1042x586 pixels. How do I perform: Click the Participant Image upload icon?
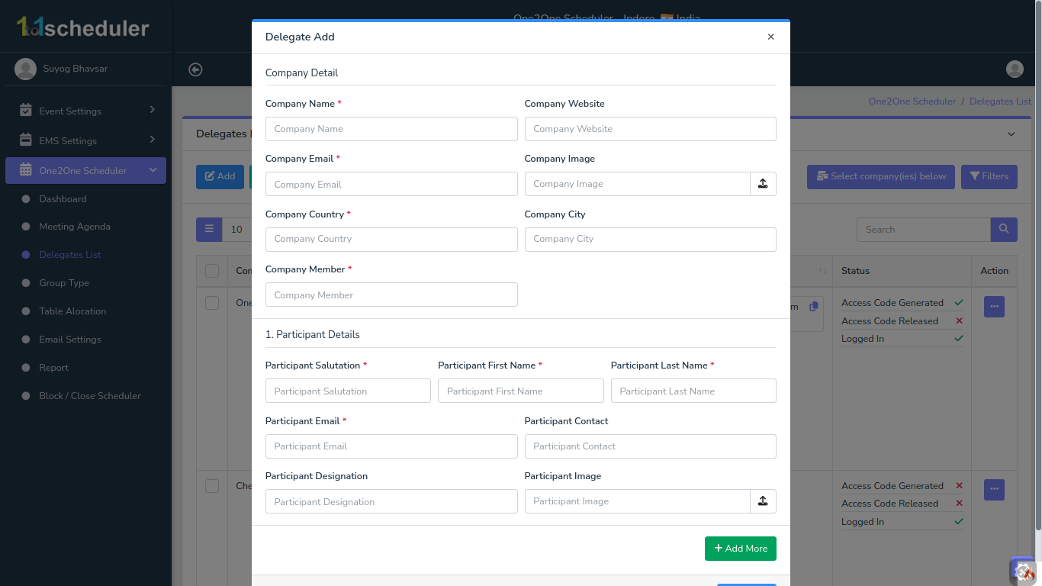(x=763, y=501)
